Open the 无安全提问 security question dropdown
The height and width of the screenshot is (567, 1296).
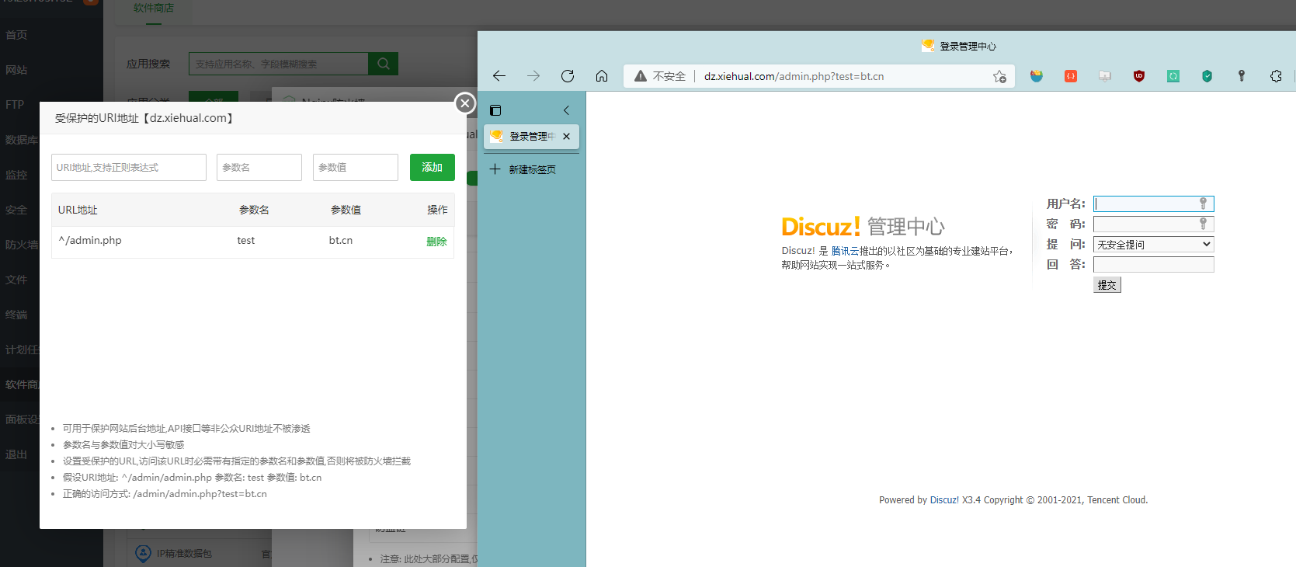[x=1153, y=244]
